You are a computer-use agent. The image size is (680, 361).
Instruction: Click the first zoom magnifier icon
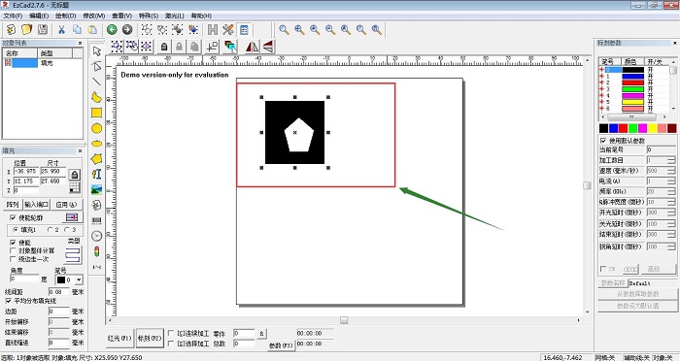pyautogui.click(x=284, y=29)
